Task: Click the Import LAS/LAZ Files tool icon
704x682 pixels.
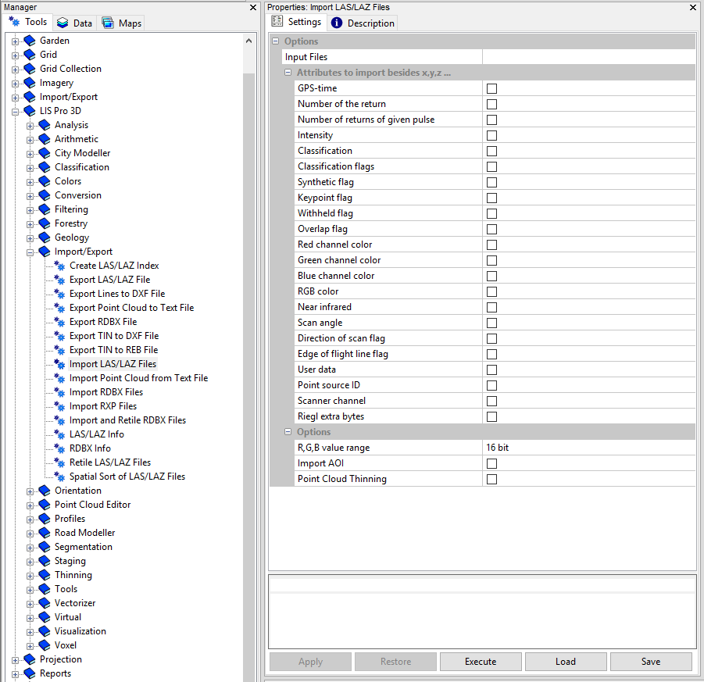Action: [x=59, y=364]
